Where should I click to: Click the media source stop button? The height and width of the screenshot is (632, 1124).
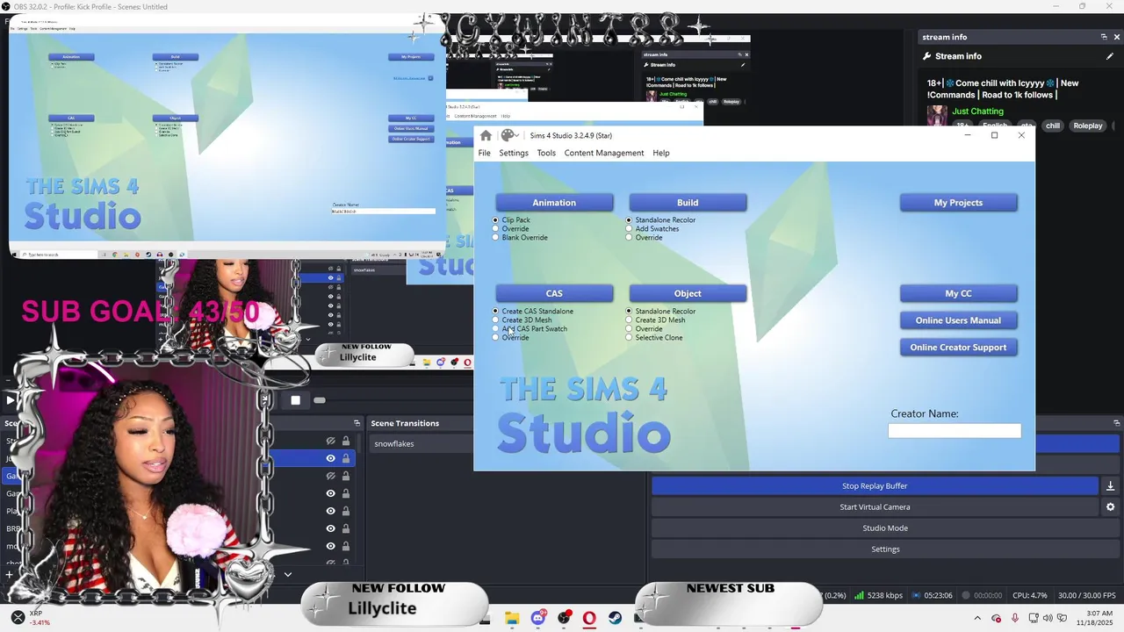[x=296, y=400]
